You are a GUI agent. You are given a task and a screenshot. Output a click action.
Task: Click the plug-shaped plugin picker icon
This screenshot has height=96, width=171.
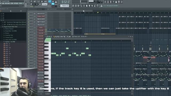tap(90, 6)
